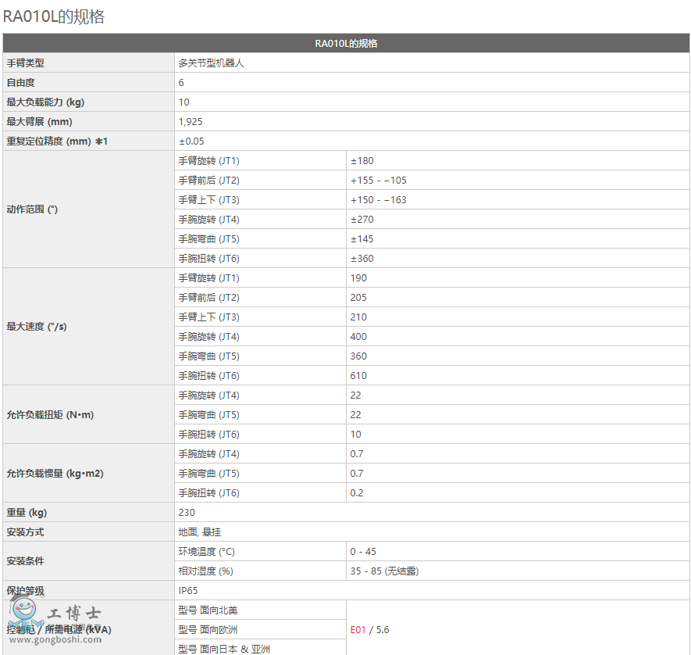Screen dimensions: 691x655
Task: Click the 610 maximum speed value
Action: (x=358, y=376)
